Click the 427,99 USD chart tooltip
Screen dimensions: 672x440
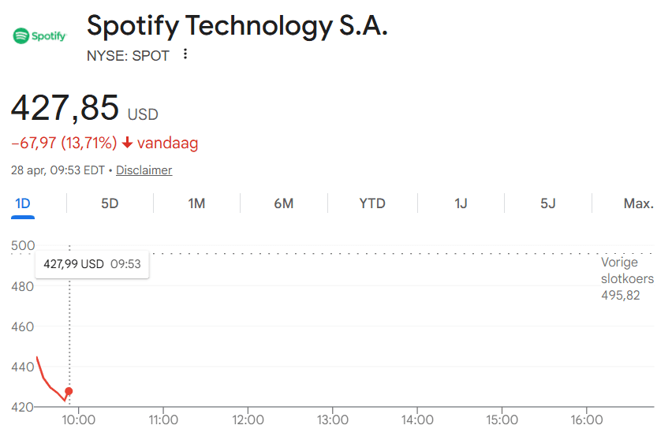click(92, 264)
